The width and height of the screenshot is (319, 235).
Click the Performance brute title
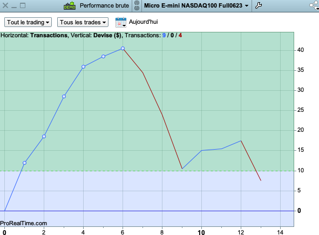(x=104, y=5)
